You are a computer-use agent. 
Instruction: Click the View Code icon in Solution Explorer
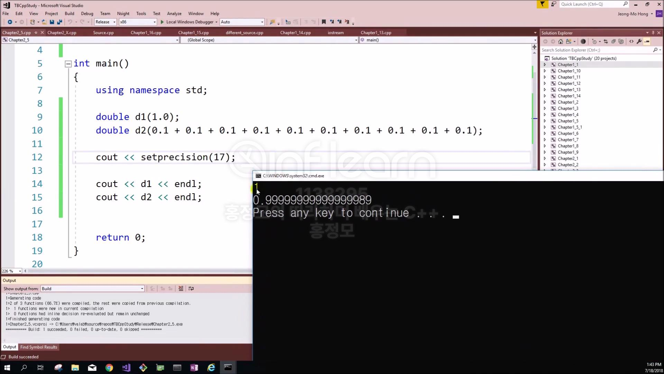(x=631, y=42)
